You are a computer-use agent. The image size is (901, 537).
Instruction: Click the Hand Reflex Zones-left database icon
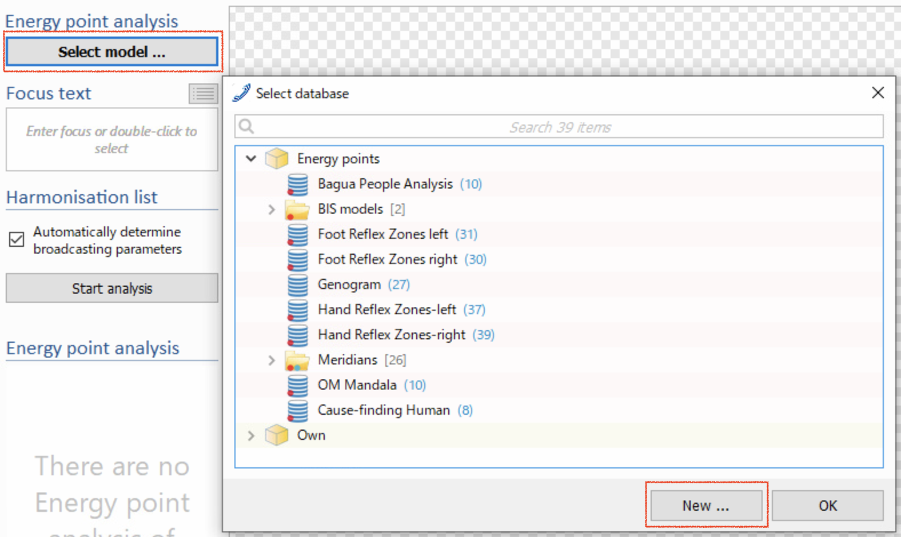coord(297,310)
